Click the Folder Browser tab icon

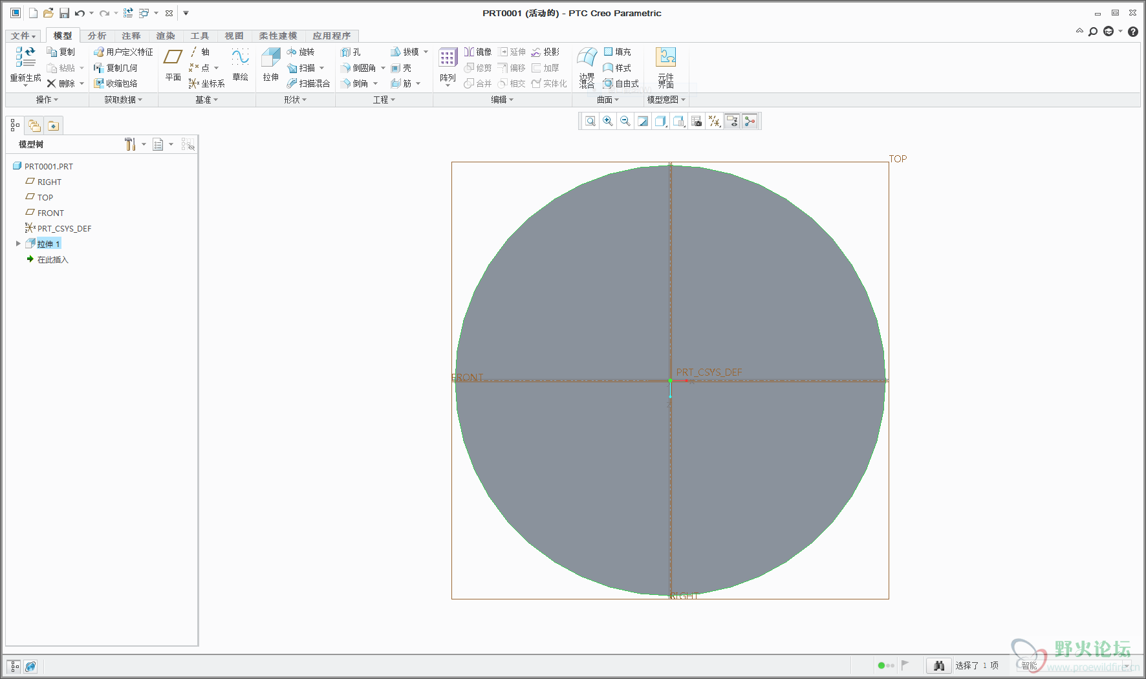click(x=34, y=125)
